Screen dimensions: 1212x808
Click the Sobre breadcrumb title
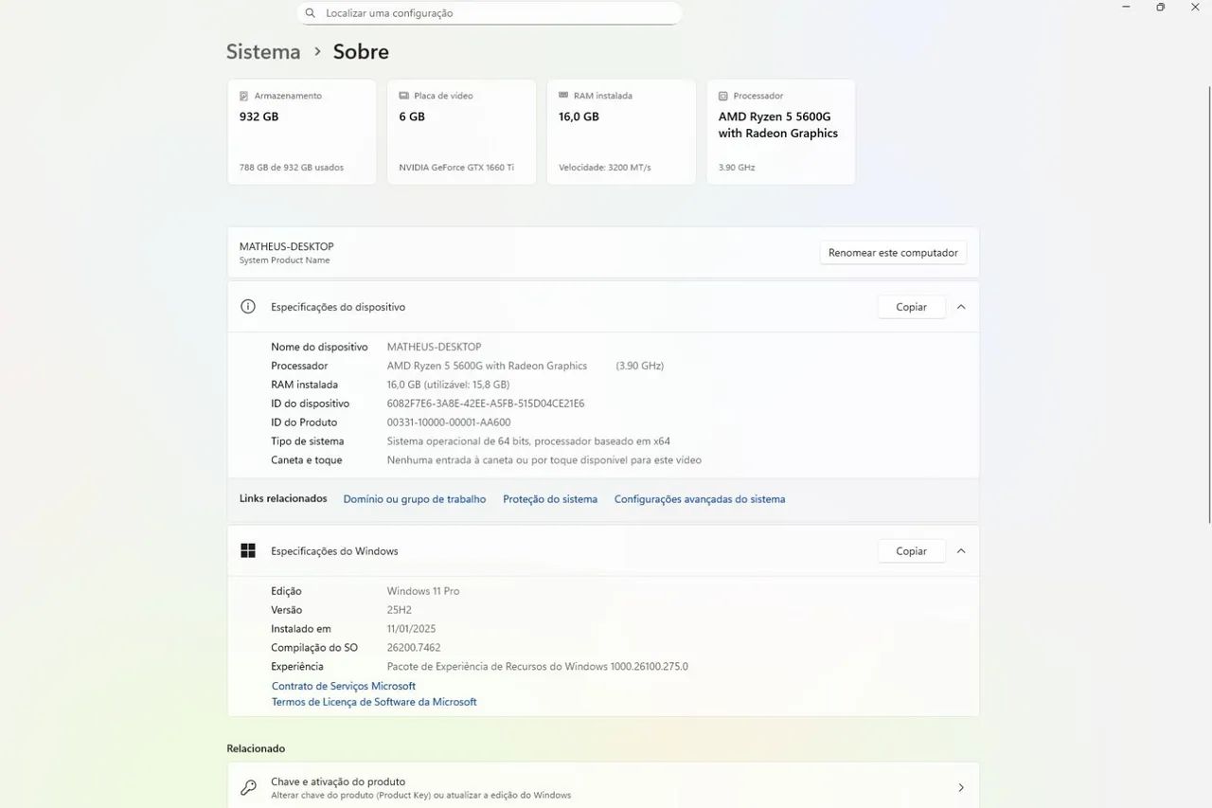pyautogui.click(x=361, y=52)
